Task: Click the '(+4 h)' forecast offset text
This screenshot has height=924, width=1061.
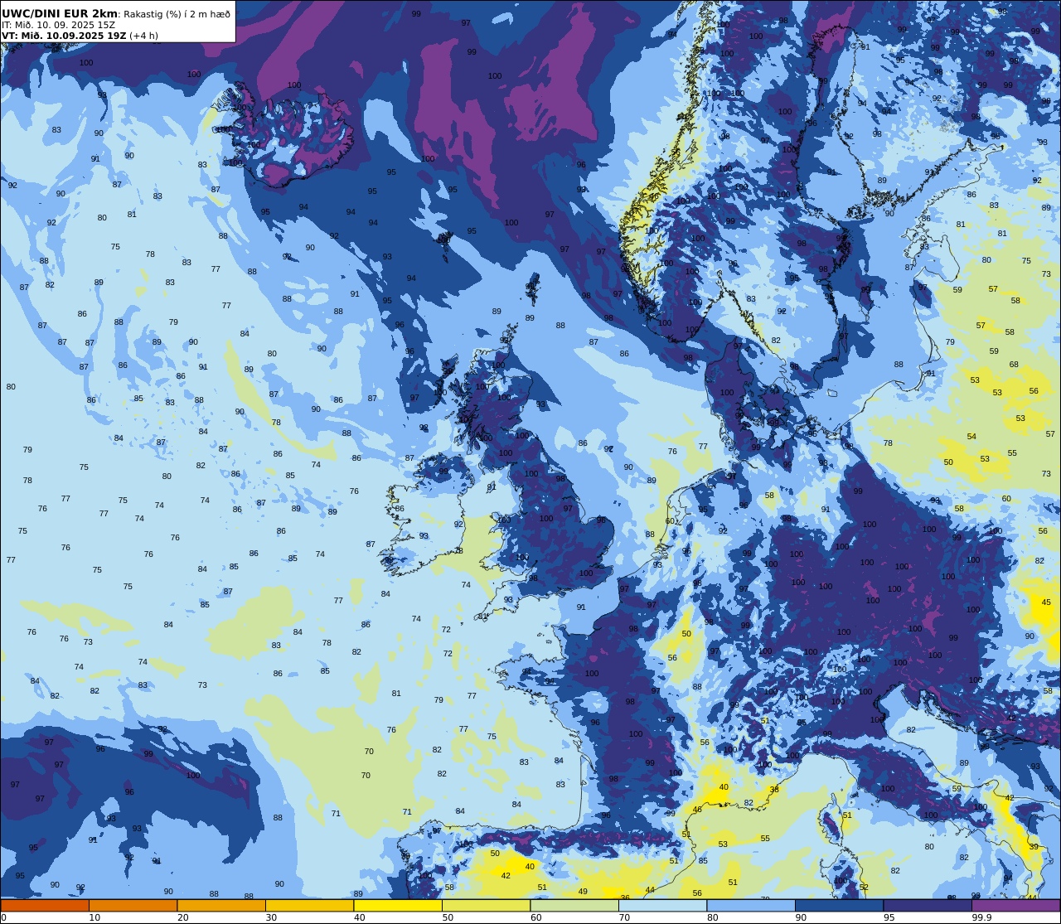Action: [x=143, y=36]
